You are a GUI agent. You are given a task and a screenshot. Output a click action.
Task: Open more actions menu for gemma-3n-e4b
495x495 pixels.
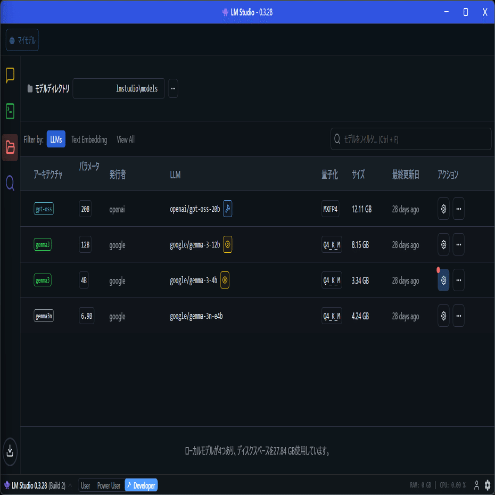tap(459, 316)
